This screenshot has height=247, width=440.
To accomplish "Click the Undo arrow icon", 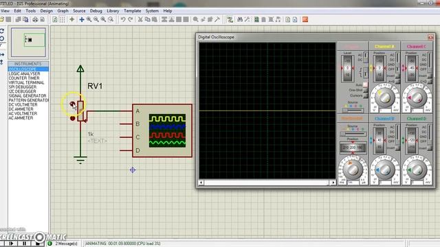I will coord(123,19).
